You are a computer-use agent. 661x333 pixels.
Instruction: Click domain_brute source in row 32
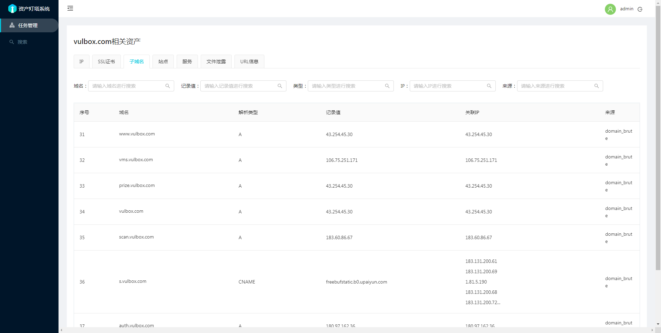(619, 160)
